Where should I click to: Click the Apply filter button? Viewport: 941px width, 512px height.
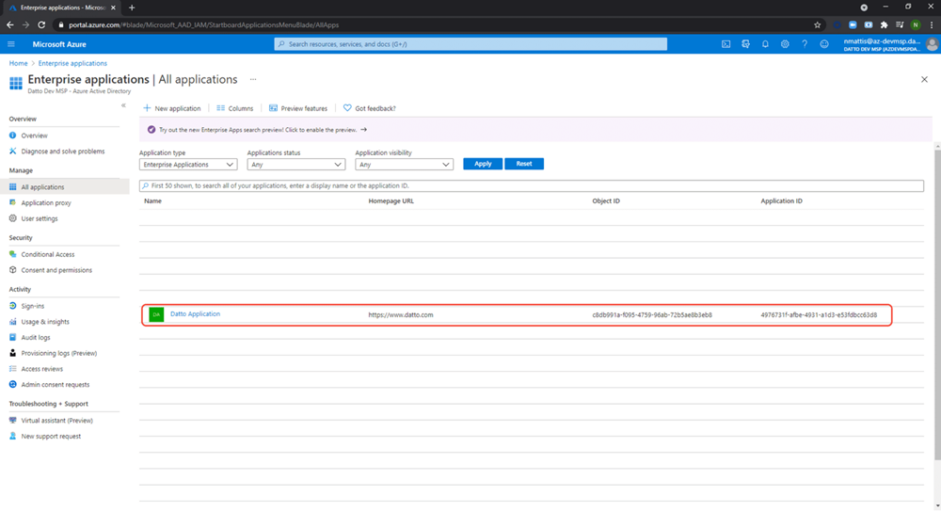tap(483, 164)
